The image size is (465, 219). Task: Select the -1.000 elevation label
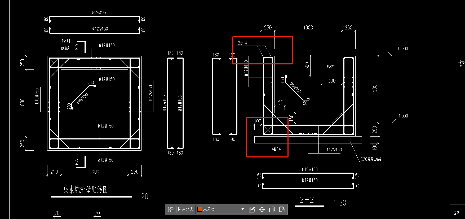tap(402, 116)
